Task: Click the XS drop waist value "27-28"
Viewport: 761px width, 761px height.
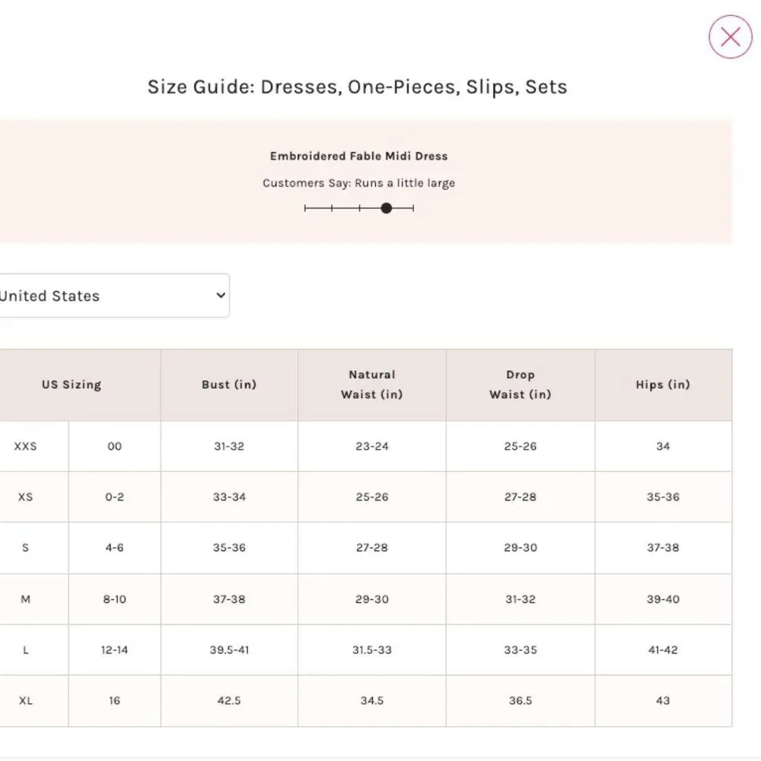Action: [521, 497]
